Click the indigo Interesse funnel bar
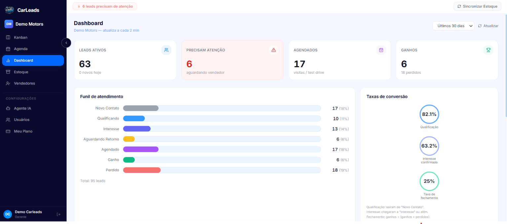Image resolution: width=507 pixels, height=224 pixels. click(x=137, y=129)
